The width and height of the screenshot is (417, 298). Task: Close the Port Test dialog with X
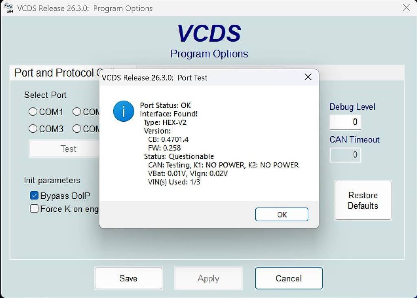(x=308, y=77)
